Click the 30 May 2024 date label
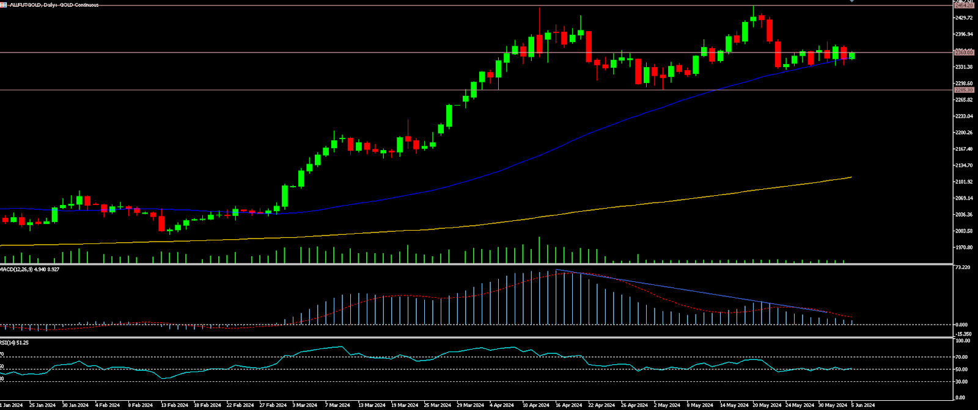978x410 pixels. tap(833, 405)
